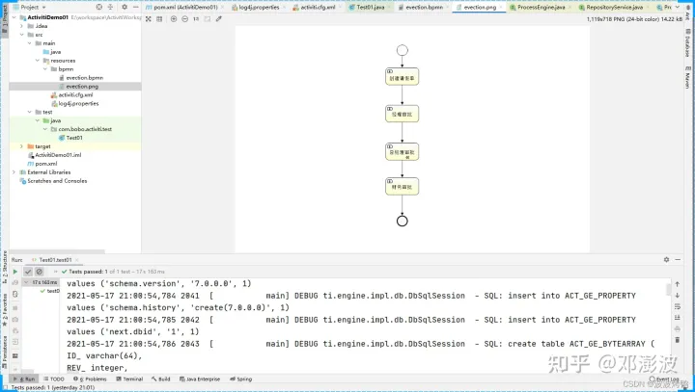Collapse the main folder
695x392 pixels.
(30, 43)
